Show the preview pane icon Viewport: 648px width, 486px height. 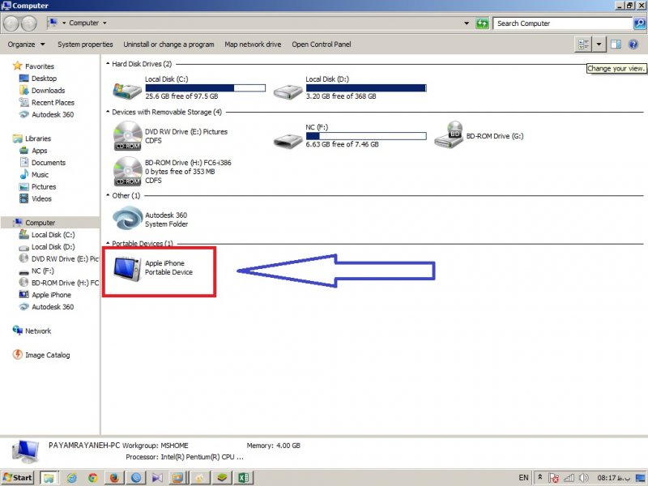point(616,45)
